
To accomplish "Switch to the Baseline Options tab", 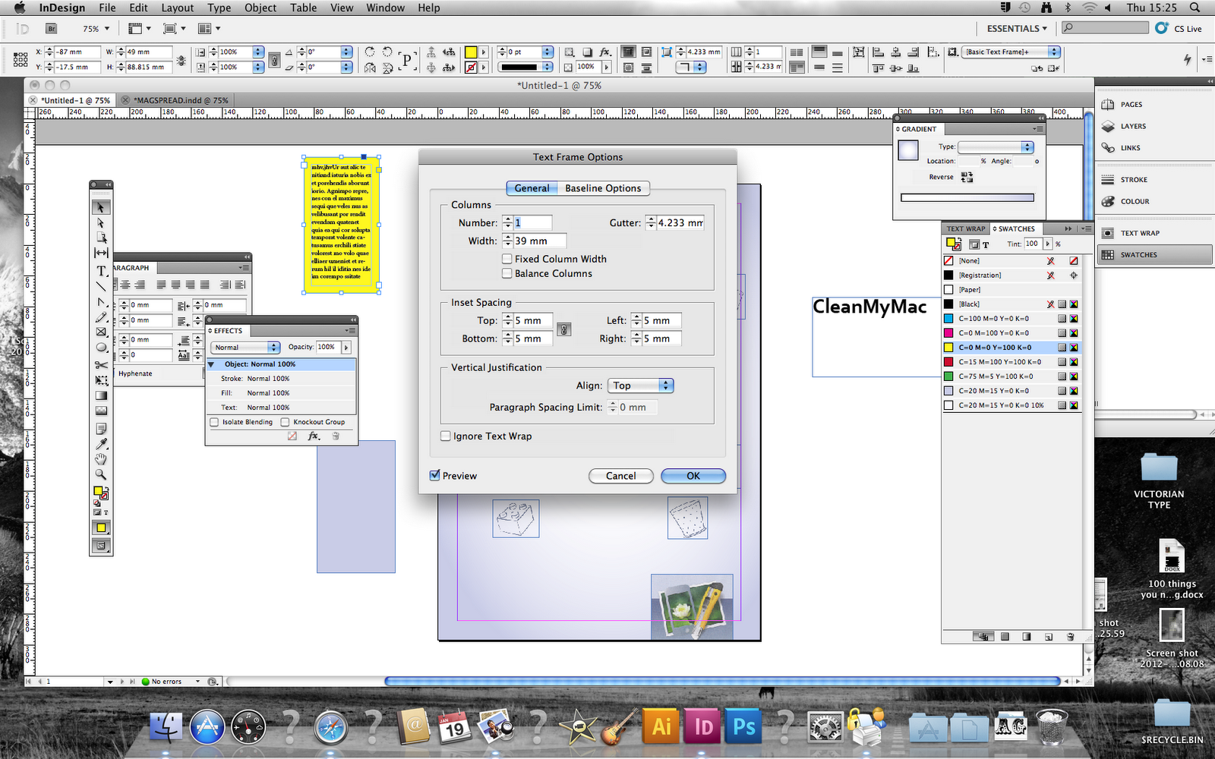I will [x=604, y=187].
